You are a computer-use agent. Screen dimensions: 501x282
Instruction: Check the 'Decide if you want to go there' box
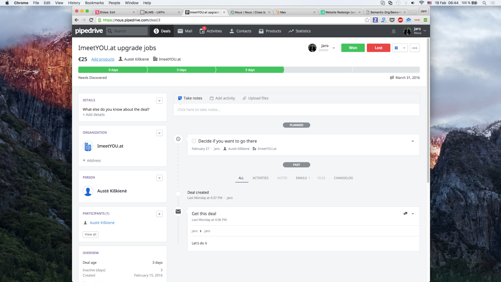pos(194,141)
